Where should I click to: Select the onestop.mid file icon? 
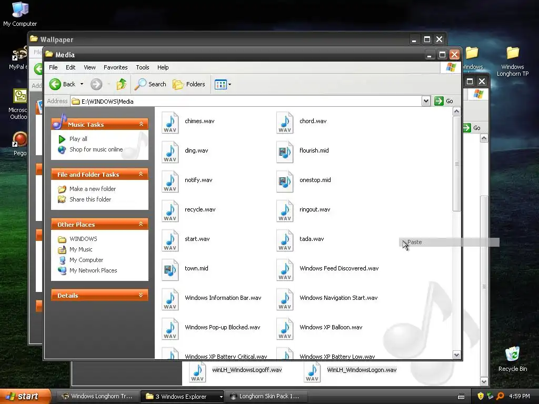tap(285, 181)
